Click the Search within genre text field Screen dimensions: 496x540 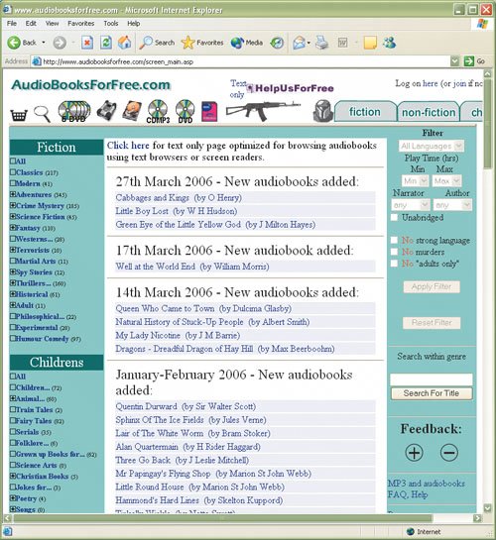point(432,379)
